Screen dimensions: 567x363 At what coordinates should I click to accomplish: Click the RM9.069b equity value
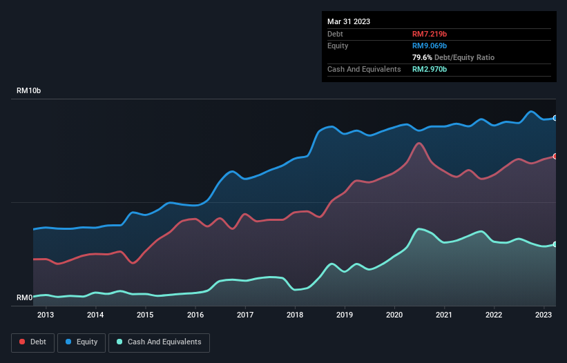(x=430, y=46)
